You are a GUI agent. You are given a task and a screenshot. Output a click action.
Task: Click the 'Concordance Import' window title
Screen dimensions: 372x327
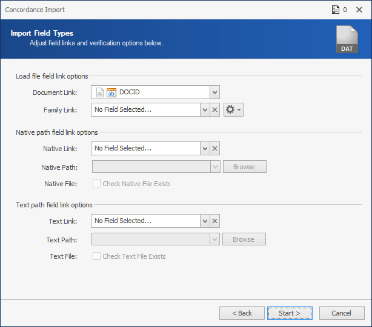coord(35,10)
